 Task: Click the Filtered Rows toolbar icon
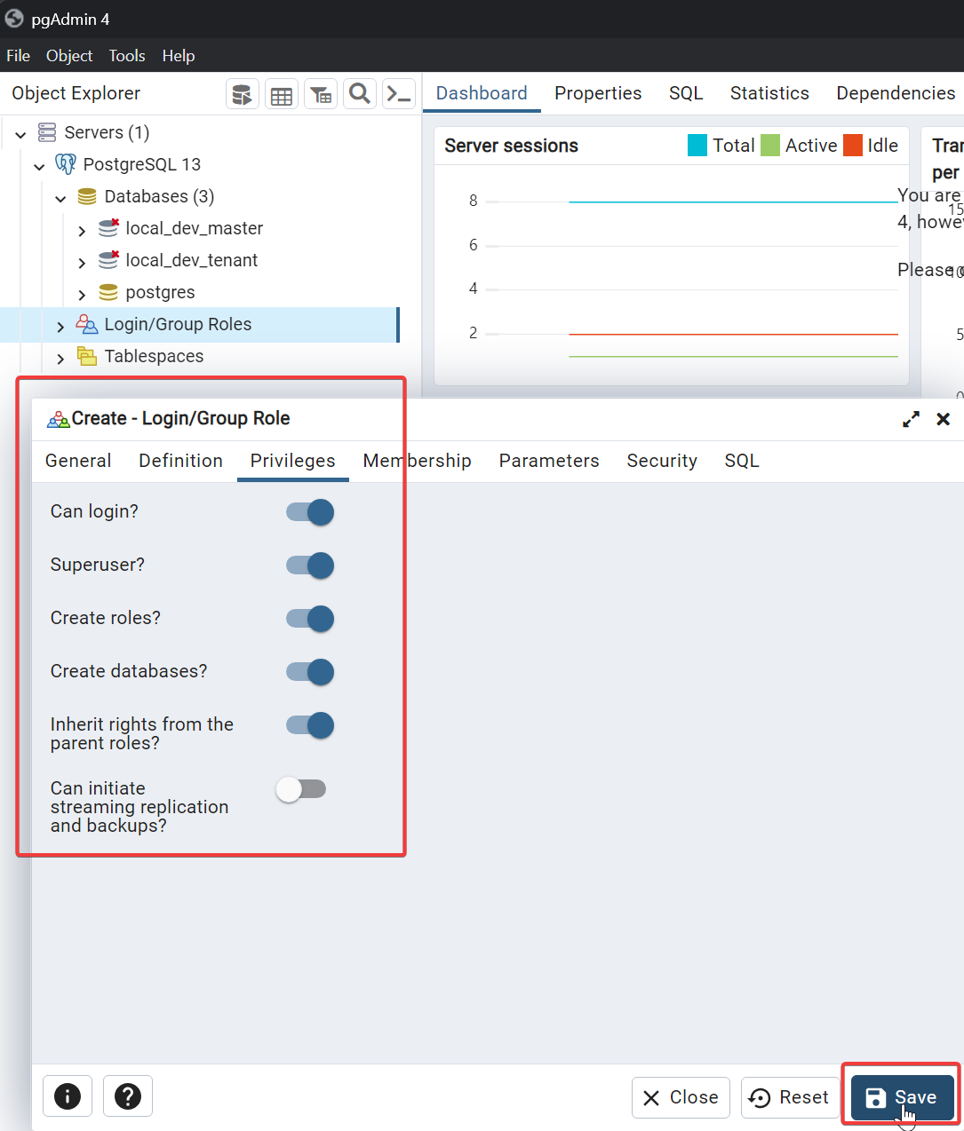click(320, 93)
